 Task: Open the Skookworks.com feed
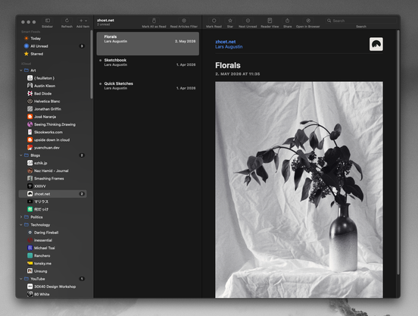(53, 133)
